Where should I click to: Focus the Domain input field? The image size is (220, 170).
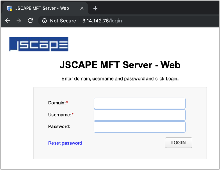(140, 103)
